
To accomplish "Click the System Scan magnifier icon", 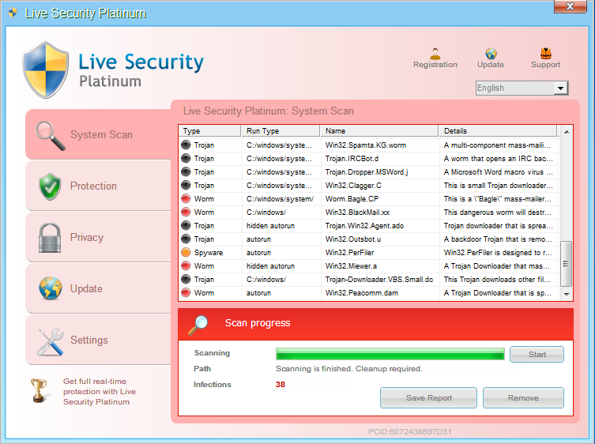I will pos(50,135).
